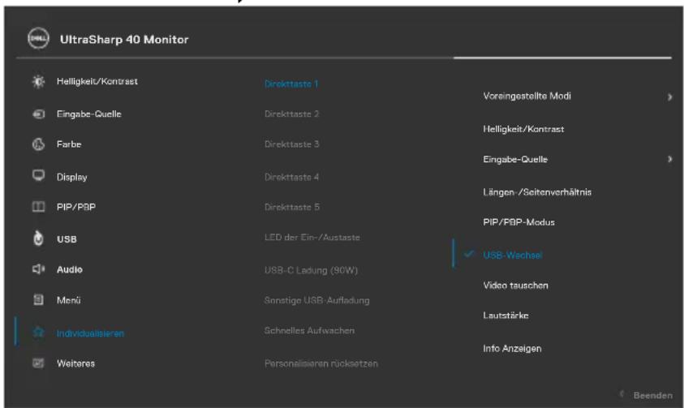Choose the USB-Wechsel shortcut
Viewport: 684px width, 408px height.
[513, 255]
